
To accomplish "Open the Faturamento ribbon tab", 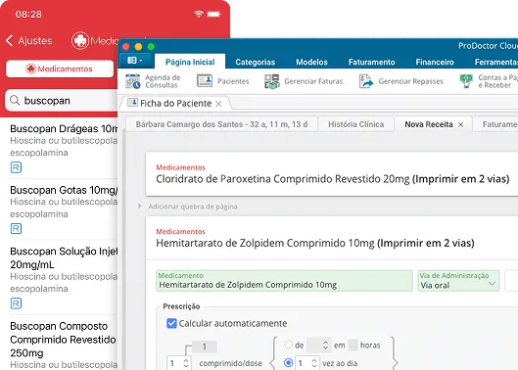I will (372, 62).
